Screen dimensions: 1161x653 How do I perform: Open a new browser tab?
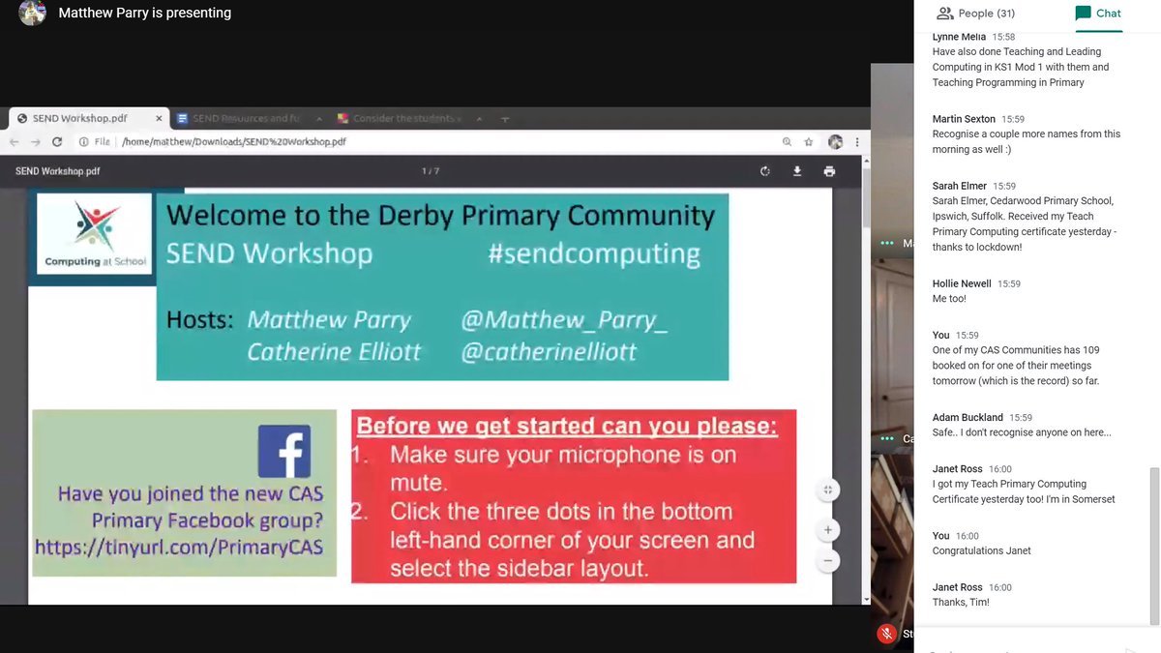pyautogui.click(x=505, y=119)
